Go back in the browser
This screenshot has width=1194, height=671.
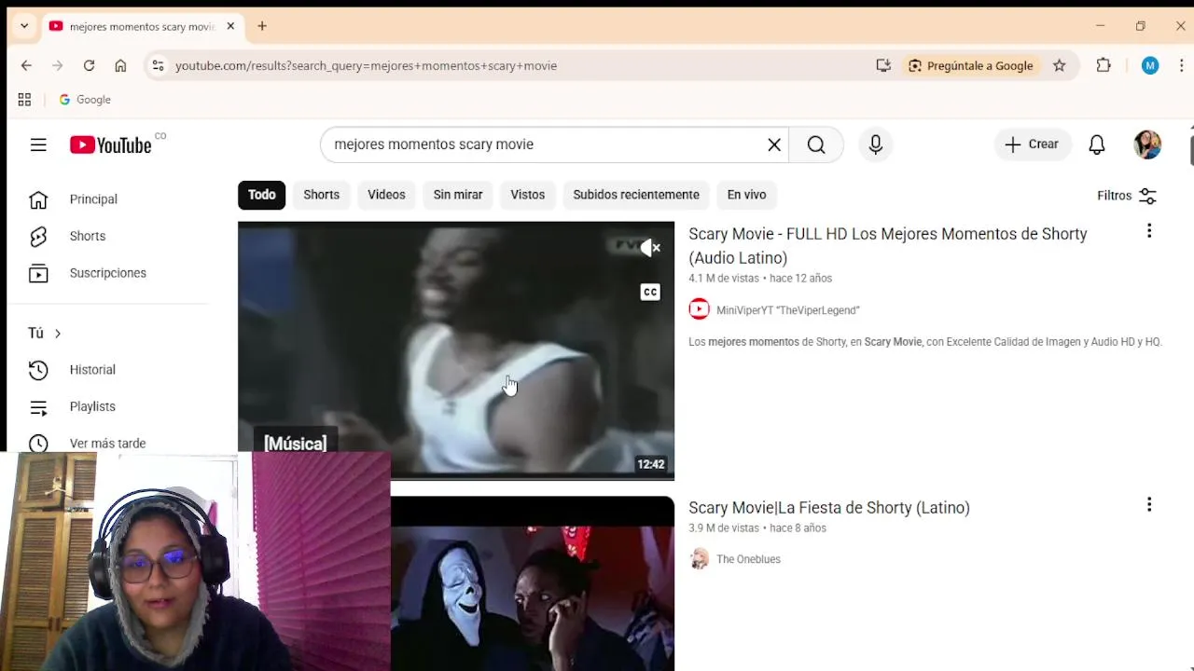[26, 65]
